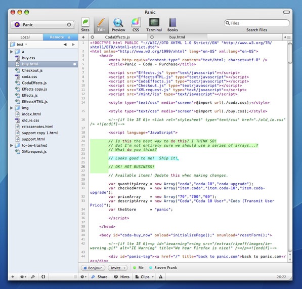This screenshot has height=289, width=302.
Task: Select support copy 1.html file
Action: [x=43, y=133]
